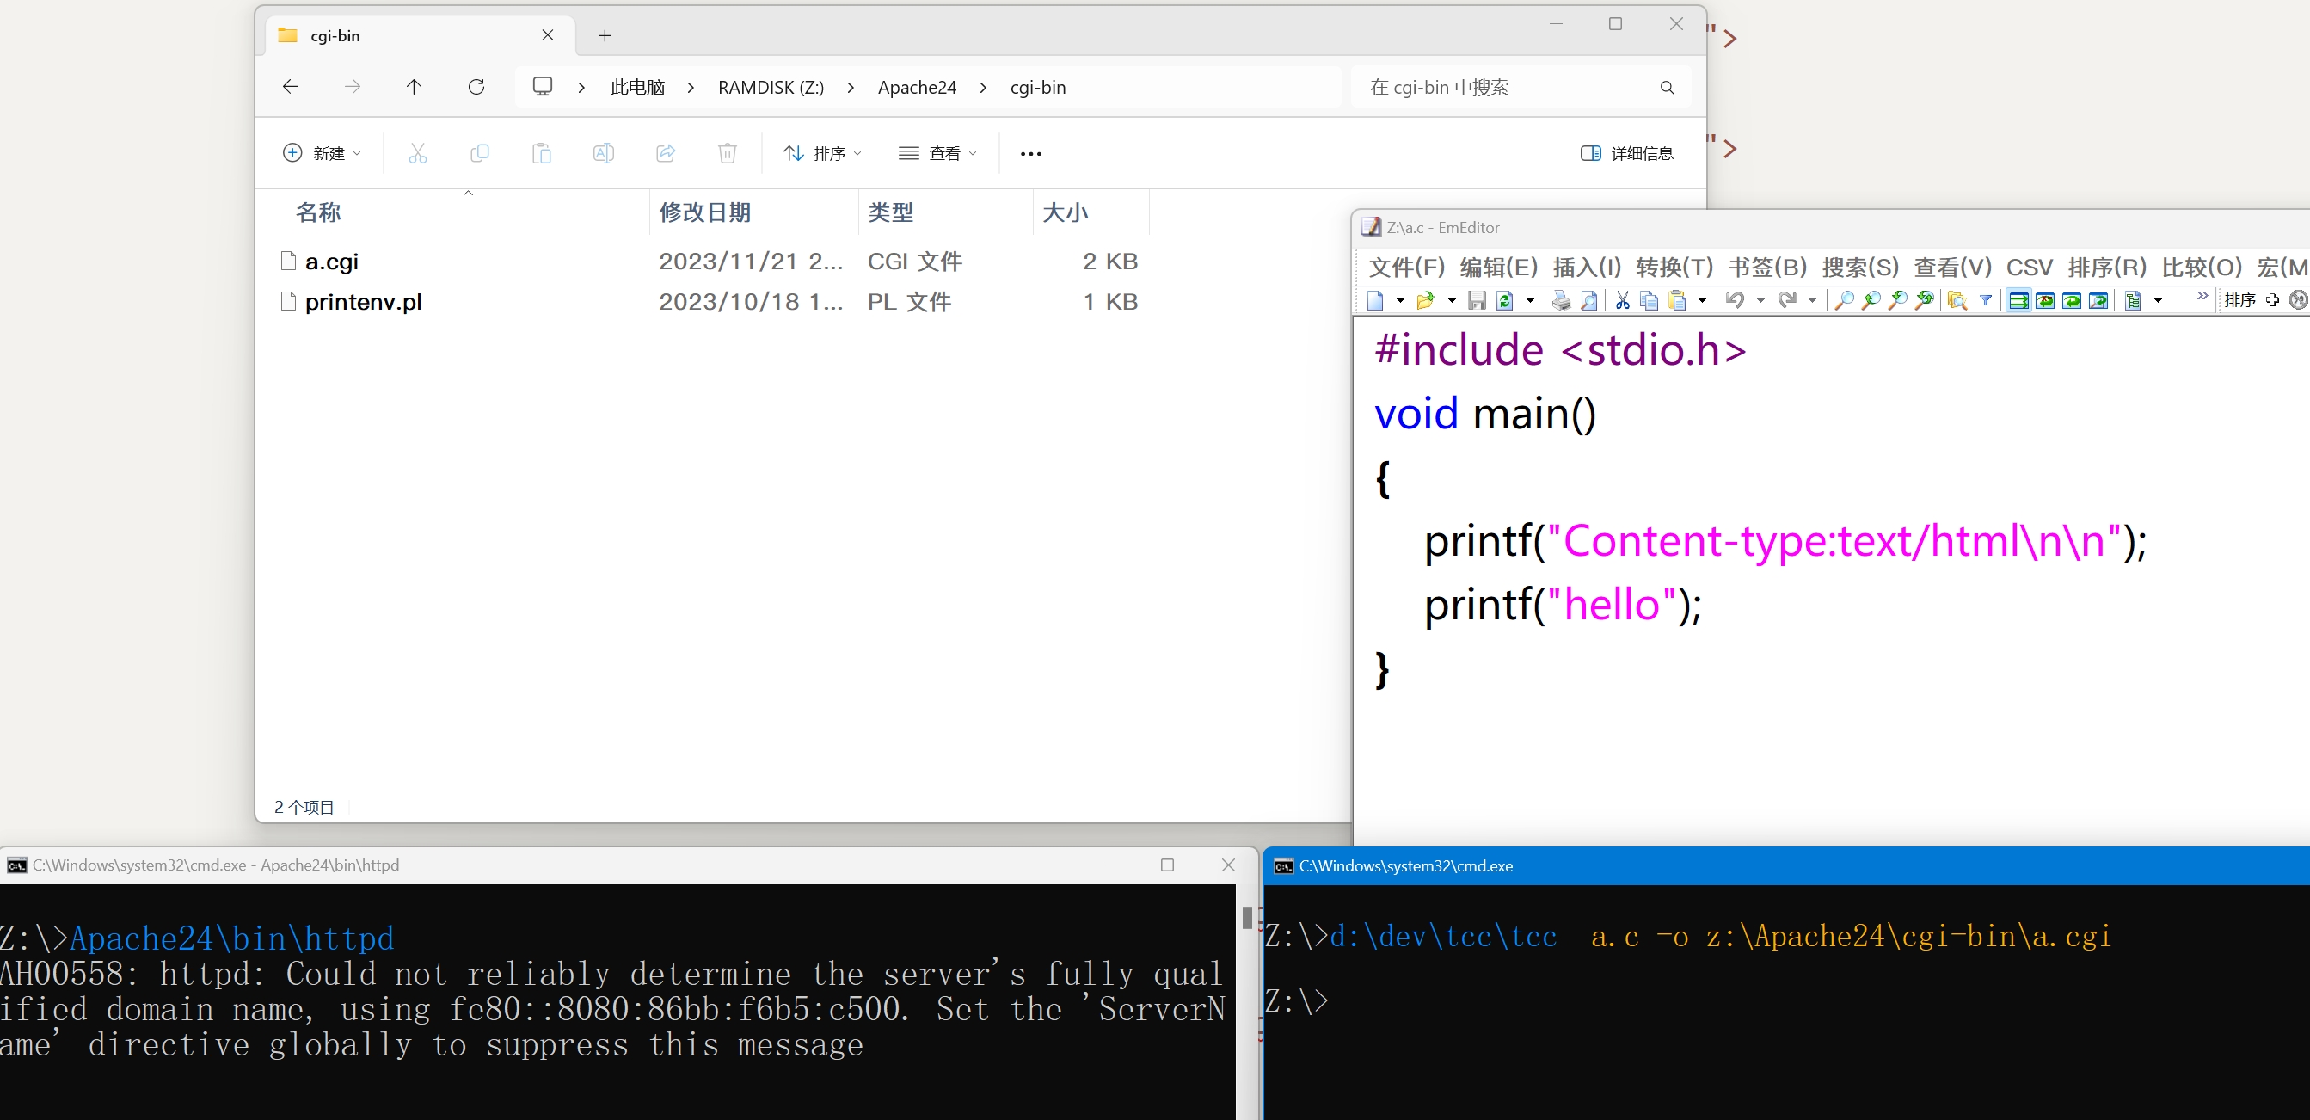Open the 搜索(S) menu in EmEditor
The image size is (2310, 1120).
1860,268
